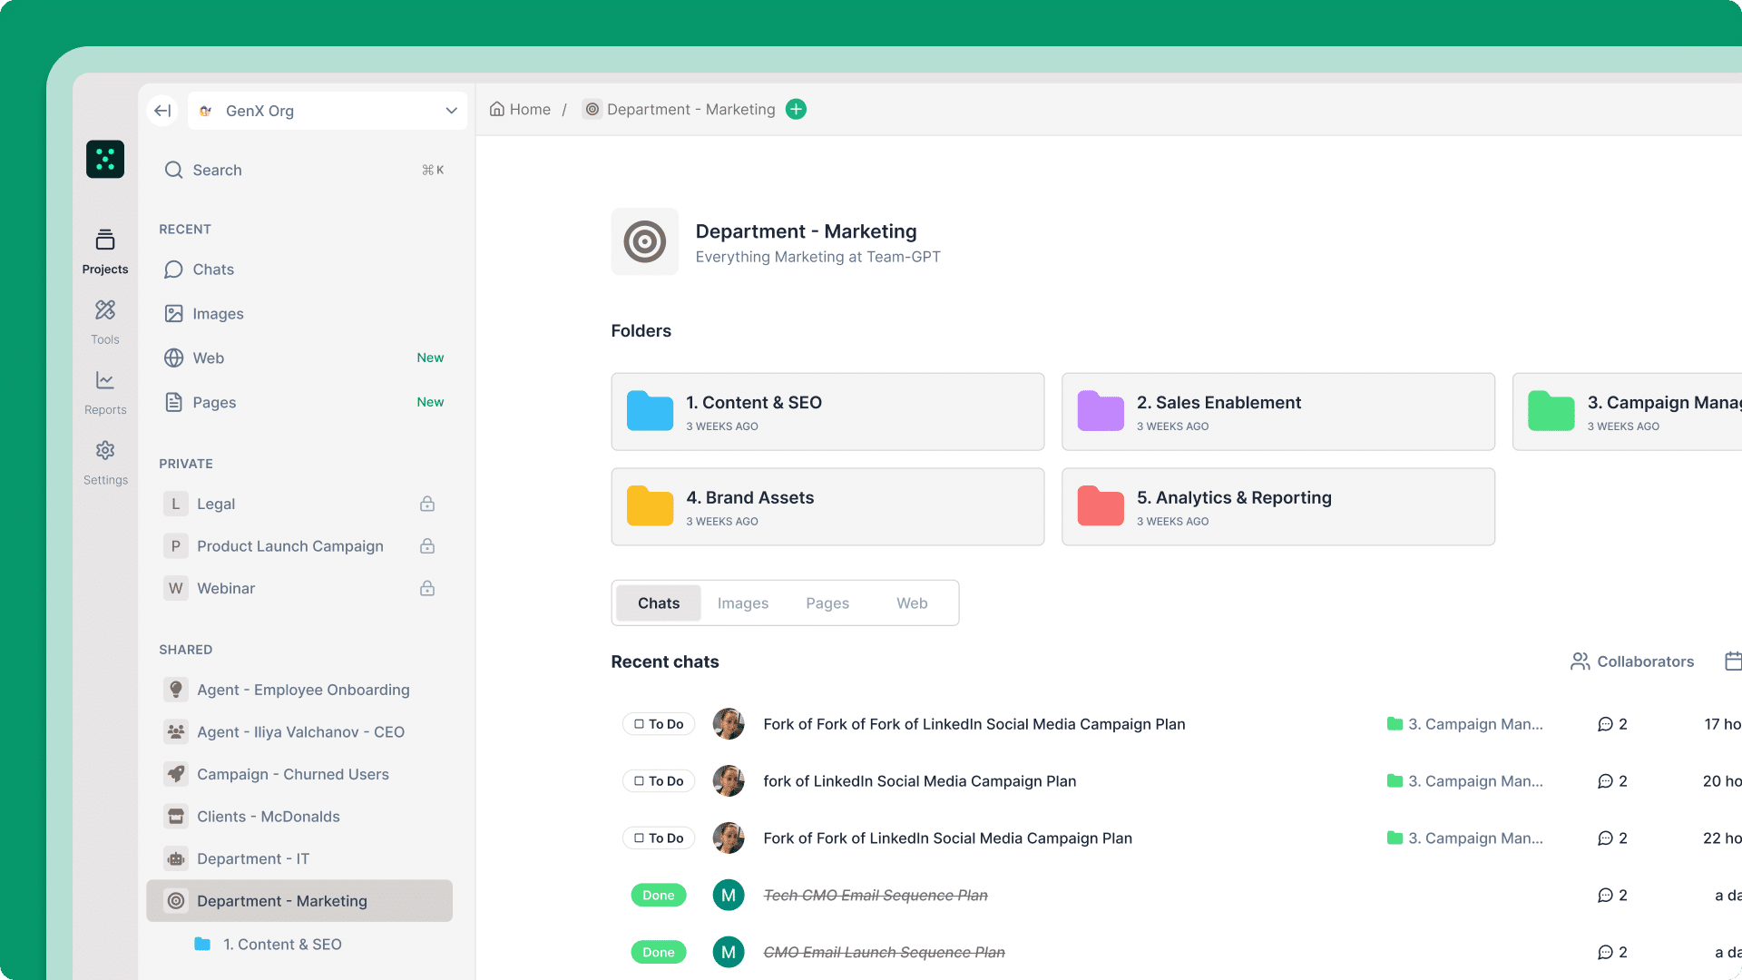The image size is (1742, 980).
Task: Click the Search field in the sidebar
Action: (x=304, y=170)
